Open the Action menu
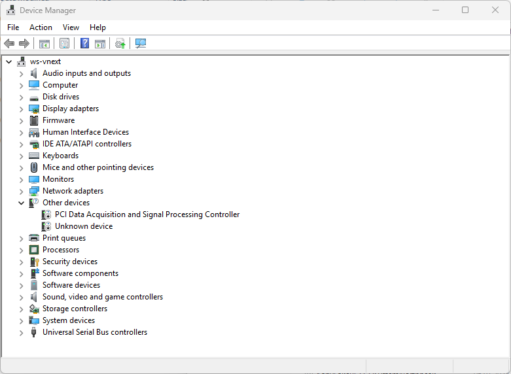Image resolution: width=511 pixels, height=374 pixels. point(41,27)
